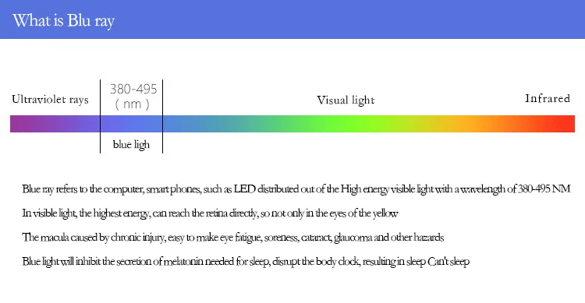Click the left vertical divider line

(101, 116)
